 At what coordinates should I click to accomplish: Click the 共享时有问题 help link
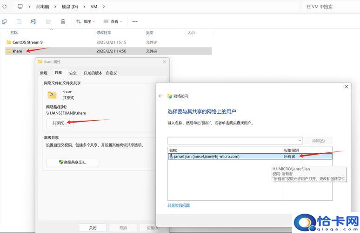179,205
